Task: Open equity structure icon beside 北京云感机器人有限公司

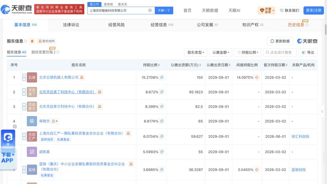Action: [x=82, y=77]
